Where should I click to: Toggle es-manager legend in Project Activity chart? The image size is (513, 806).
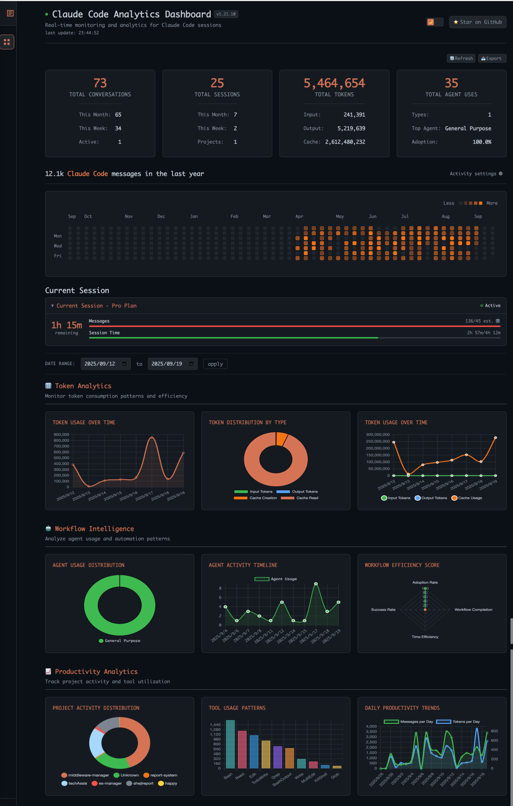pos(107,783)
